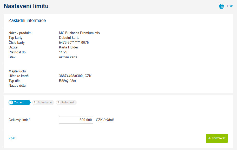237x150 pixels.
Task: Select step 3 Potvrzení tab
Action: 66,102
